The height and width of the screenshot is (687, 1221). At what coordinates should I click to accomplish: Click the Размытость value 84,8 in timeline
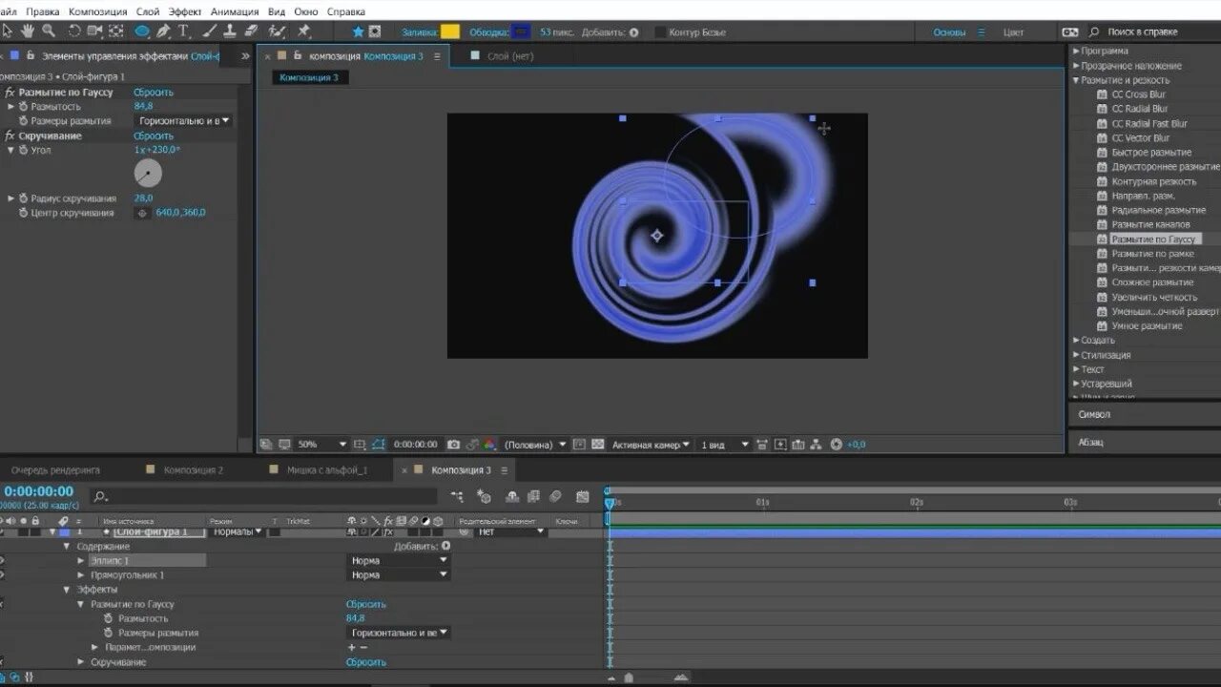coord(355,618)
